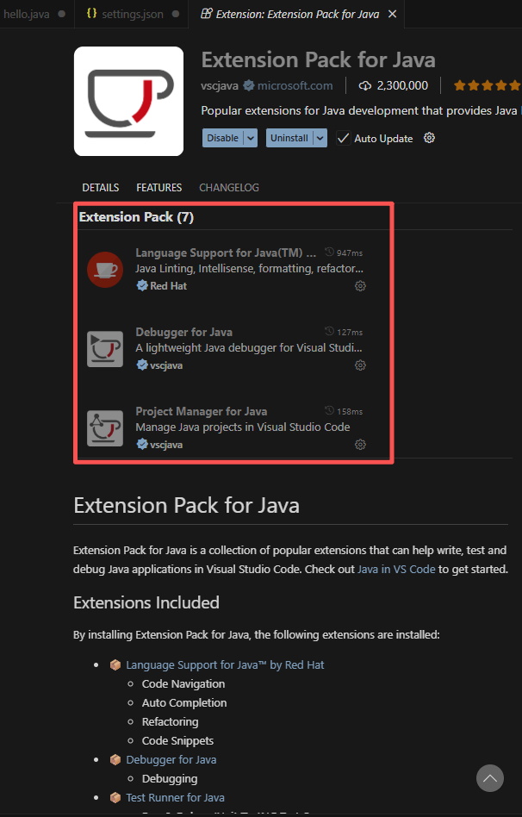Click the Language Support for Java(TM) title

226,253
